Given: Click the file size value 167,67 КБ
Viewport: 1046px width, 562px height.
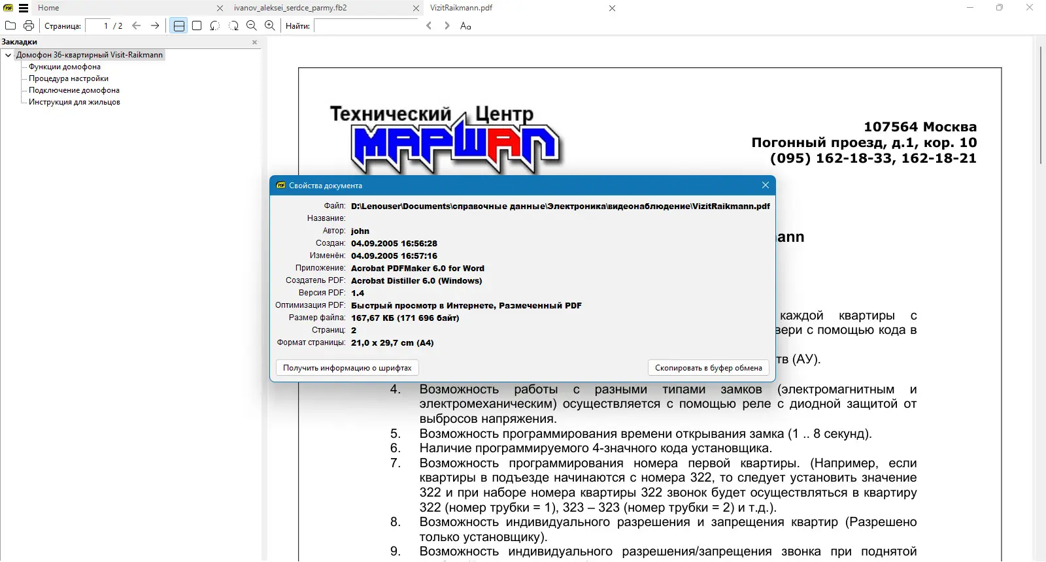Looking at the screenshot, I should 405,318.
